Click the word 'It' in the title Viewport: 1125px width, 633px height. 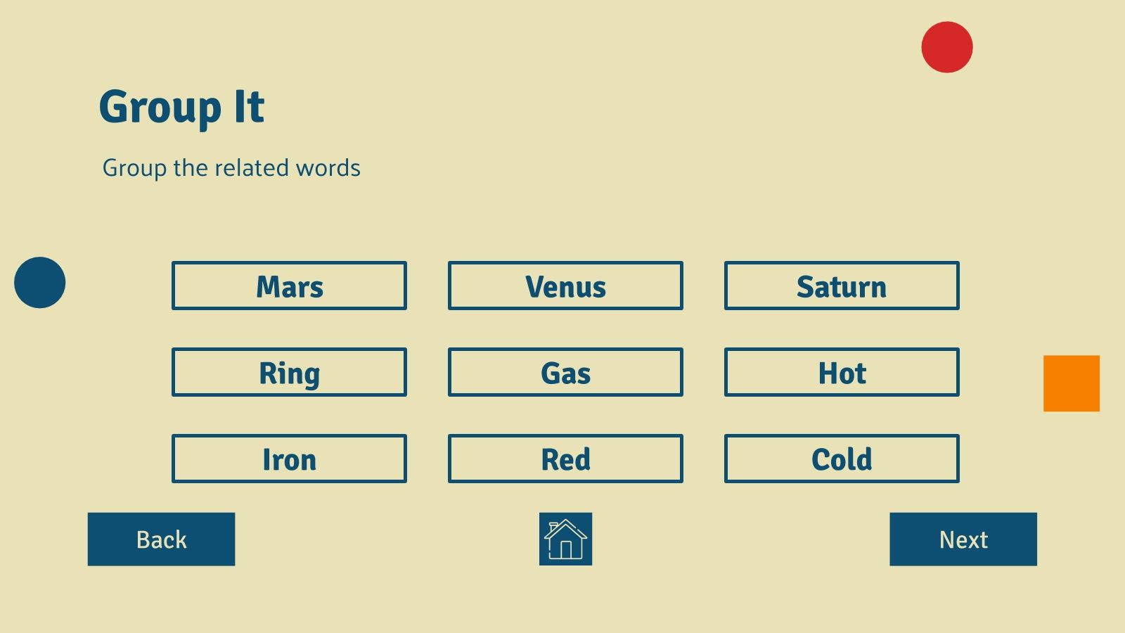(x=250, y=107)
